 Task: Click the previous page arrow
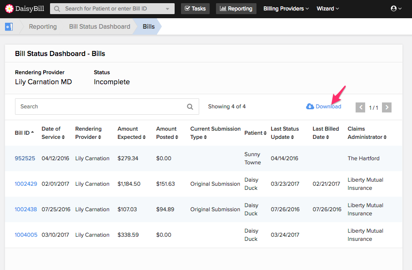pyautogui.click(x=360, y=107)
